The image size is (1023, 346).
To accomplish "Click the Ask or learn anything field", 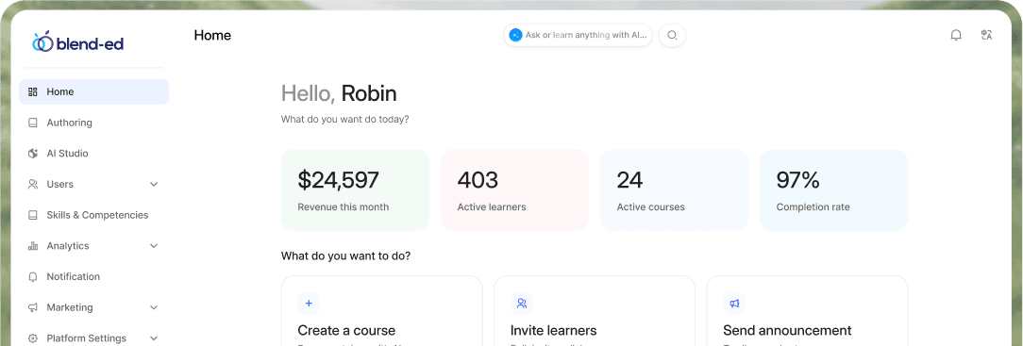I will click(579, 35).
